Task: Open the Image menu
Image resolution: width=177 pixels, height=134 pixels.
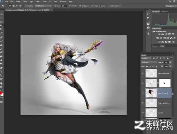Action: [18, 2]
